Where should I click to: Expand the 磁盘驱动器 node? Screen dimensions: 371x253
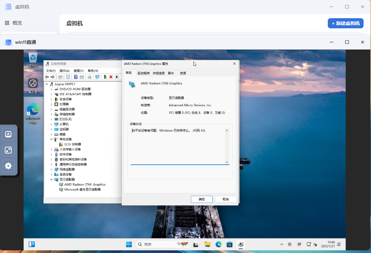(51, 109)
